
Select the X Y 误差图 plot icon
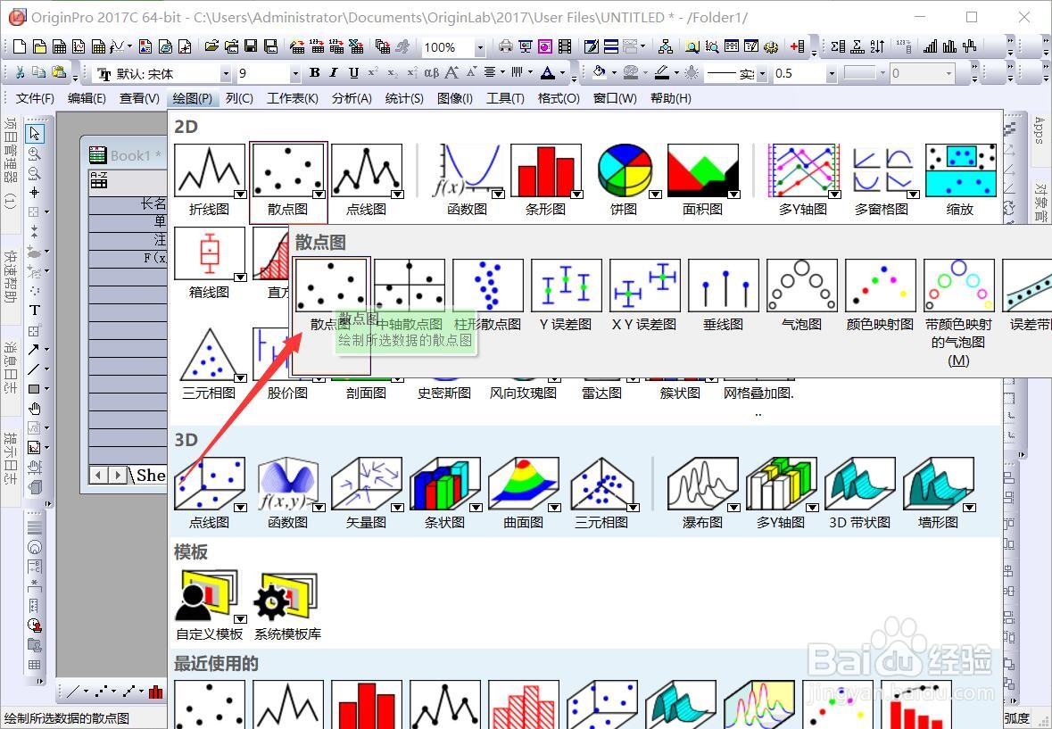tap(645, 285)
